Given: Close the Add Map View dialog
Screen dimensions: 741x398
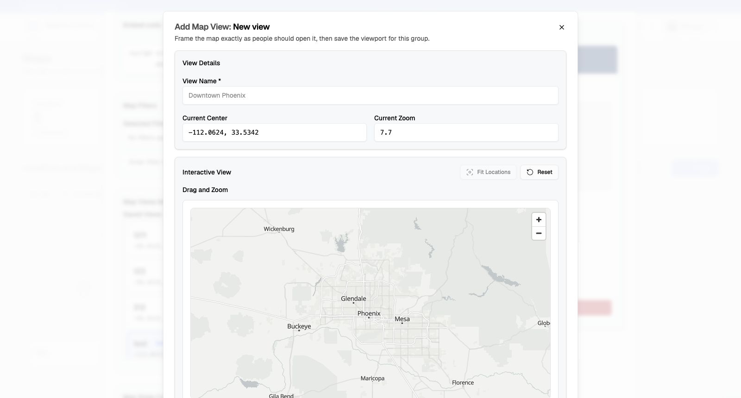Looking at the screenshot, I should [x=562, y=27].
